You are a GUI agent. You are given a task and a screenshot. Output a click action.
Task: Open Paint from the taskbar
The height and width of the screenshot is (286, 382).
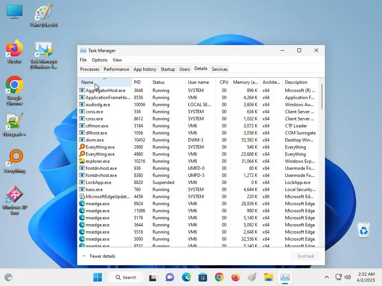point(252,277)
